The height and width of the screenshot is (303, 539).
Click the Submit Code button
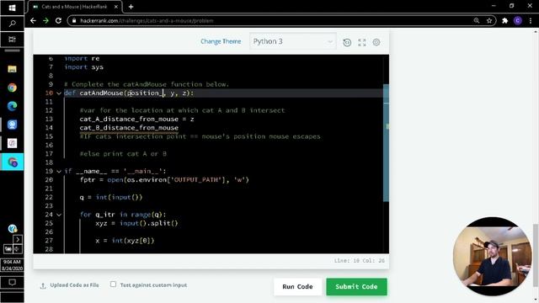point(356,286)
